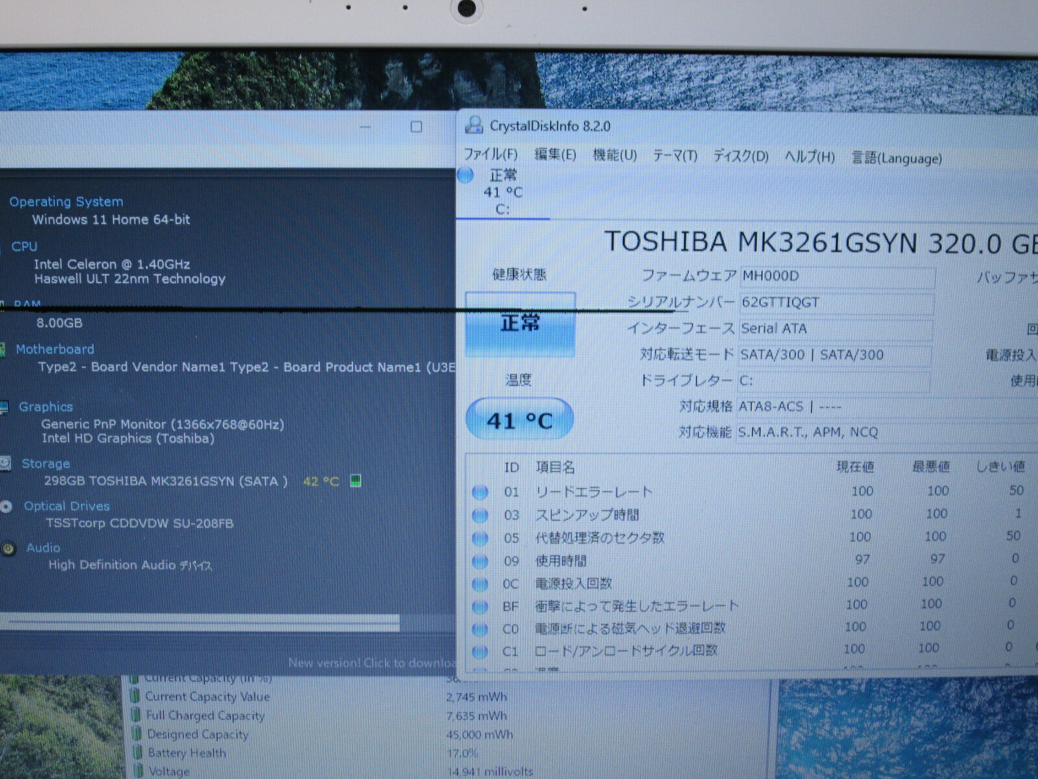
Task: Click the interface field Serial ATA
Action: [x=836, y=329]
